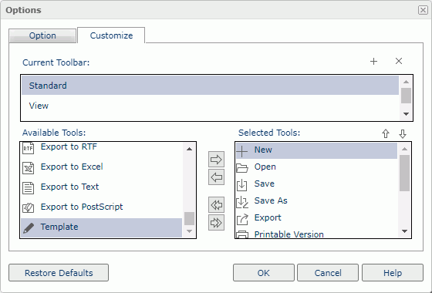This screenshot has width=432, height=293.
Task: Select Export to RTF in Available Tools
Action: pos(102,148)
